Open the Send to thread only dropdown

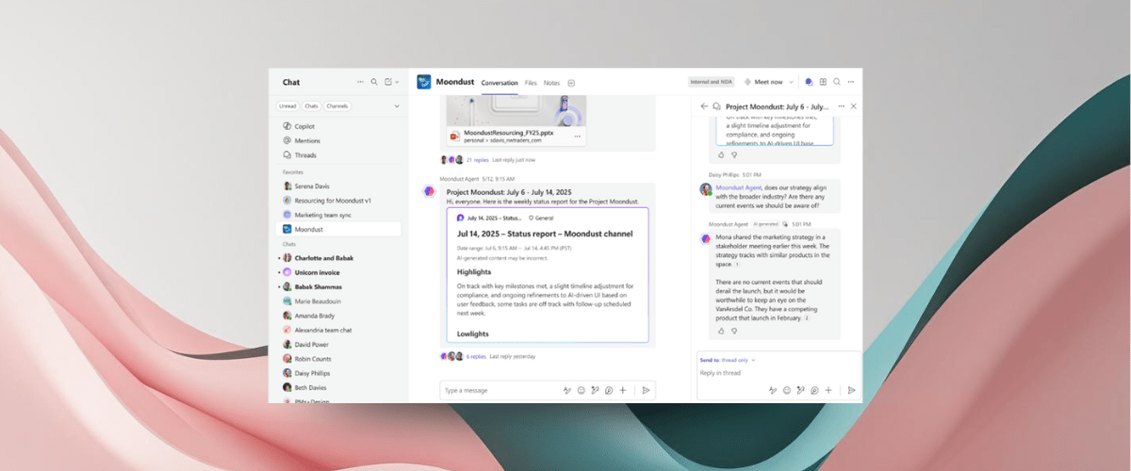[x=728, y=360]
